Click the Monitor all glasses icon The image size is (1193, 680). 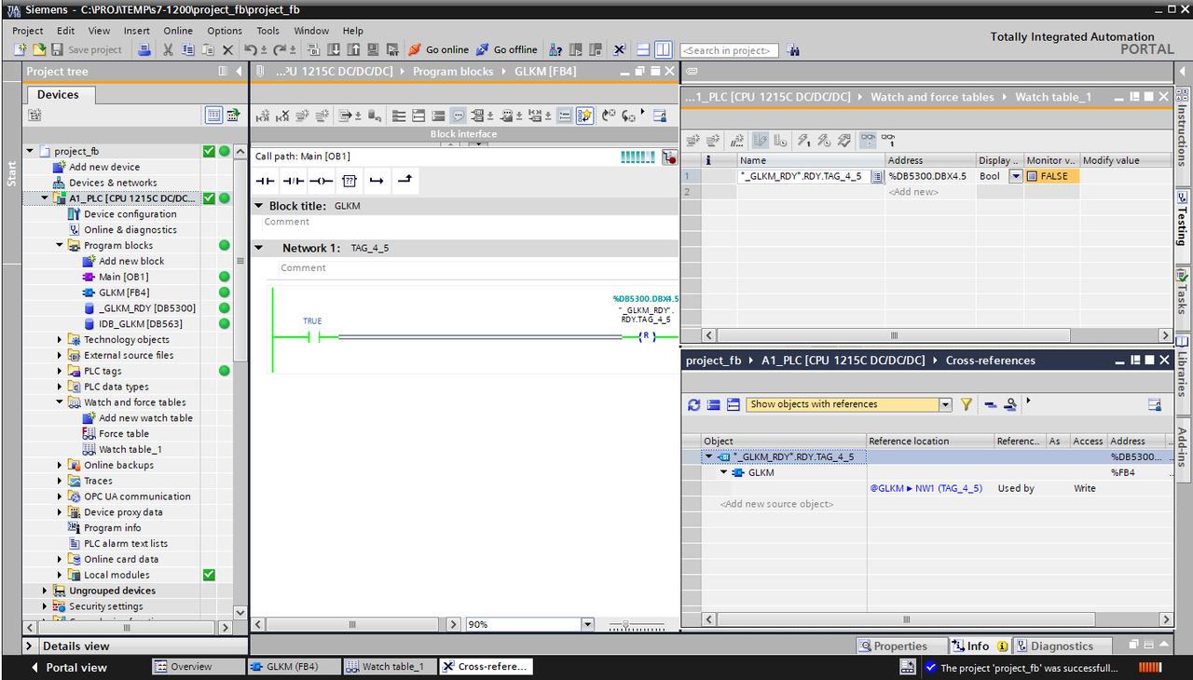click(x=868, y=141)
